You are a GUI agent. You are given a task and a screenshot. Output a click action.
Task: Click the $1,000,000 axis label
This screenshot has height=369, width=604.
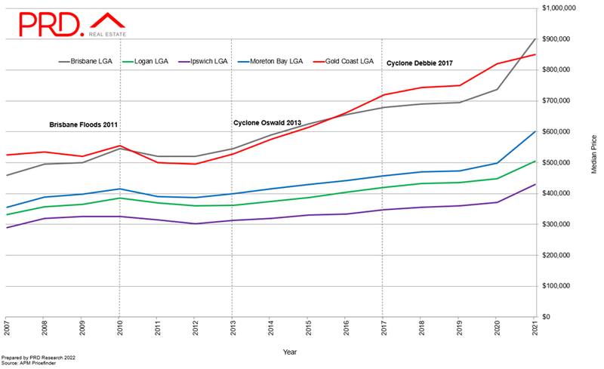click(559, 8)
